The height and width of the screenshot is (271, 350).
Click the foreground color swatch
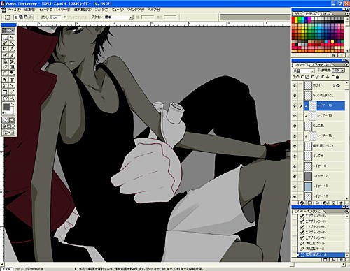7,107
